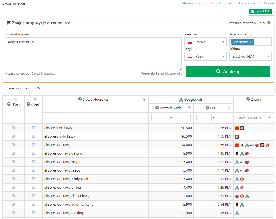
Task: Open the Waluta currency dropdown
Action: click(x=250, y=56)
